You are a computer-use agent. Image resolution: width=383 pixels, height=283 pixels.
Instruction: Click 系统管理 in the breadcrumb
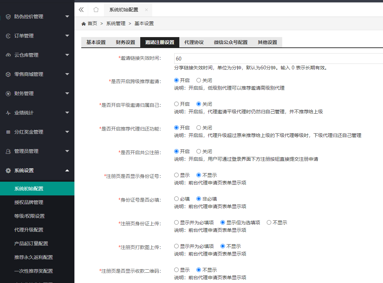tap(116, 23)
